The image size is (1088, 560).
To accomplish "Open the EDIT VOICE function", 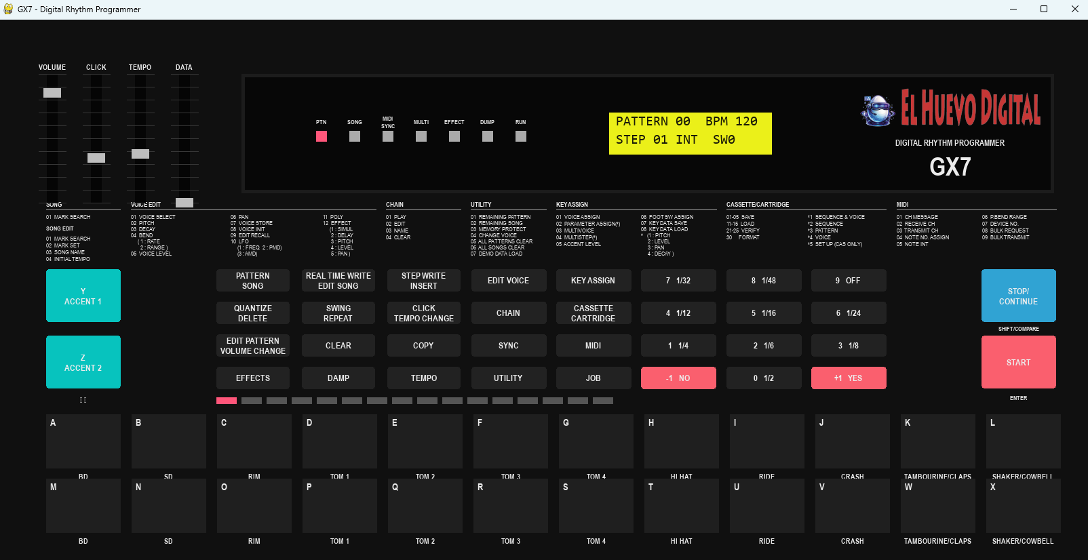I will pyautogui.click(x=509, y=281).
